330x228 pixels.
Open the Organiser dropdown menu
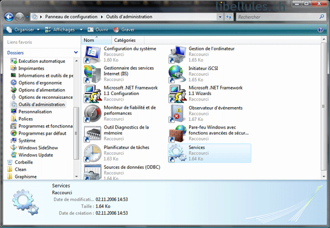[x=23, y=30]
